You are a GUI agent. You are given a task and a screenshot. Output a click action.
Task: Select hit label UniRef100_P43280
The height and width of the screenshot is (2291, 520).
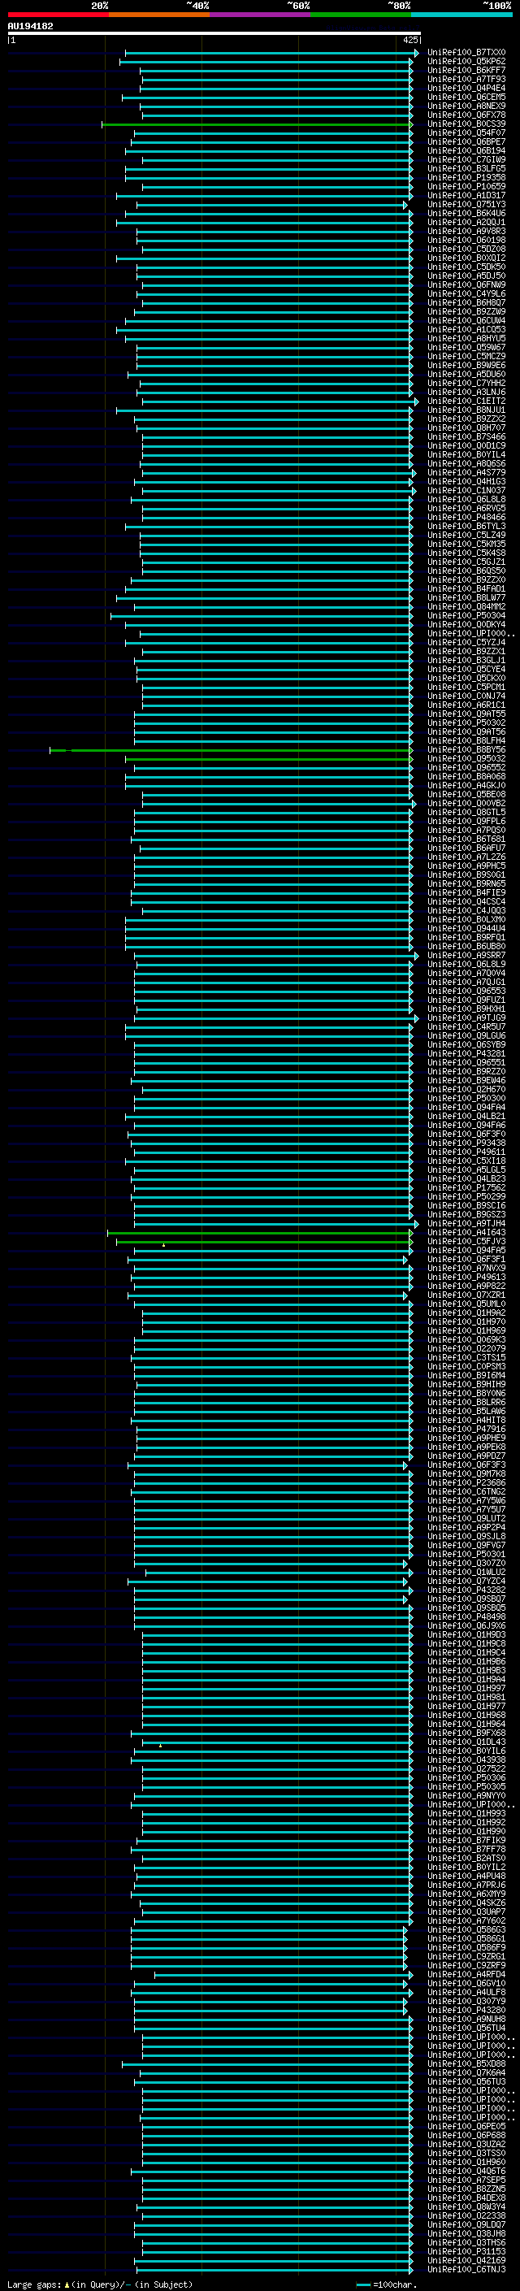tap(466, 2010)
